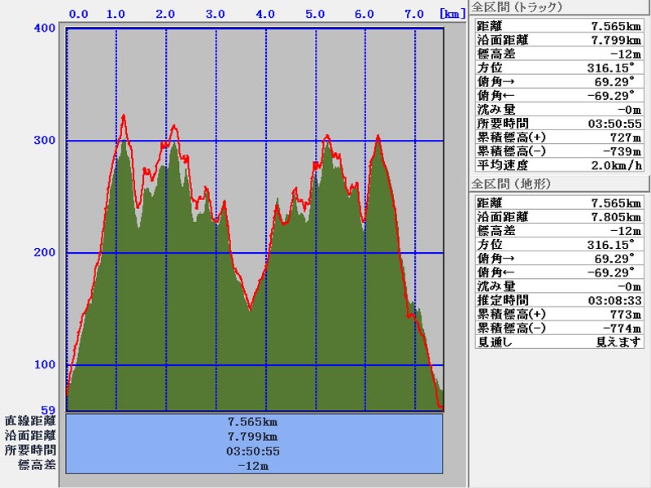The image size is (651, 488).
Task: Click the 推定時間 03:08:33 row
Action: pyautogui.click(x=558, y=300)
